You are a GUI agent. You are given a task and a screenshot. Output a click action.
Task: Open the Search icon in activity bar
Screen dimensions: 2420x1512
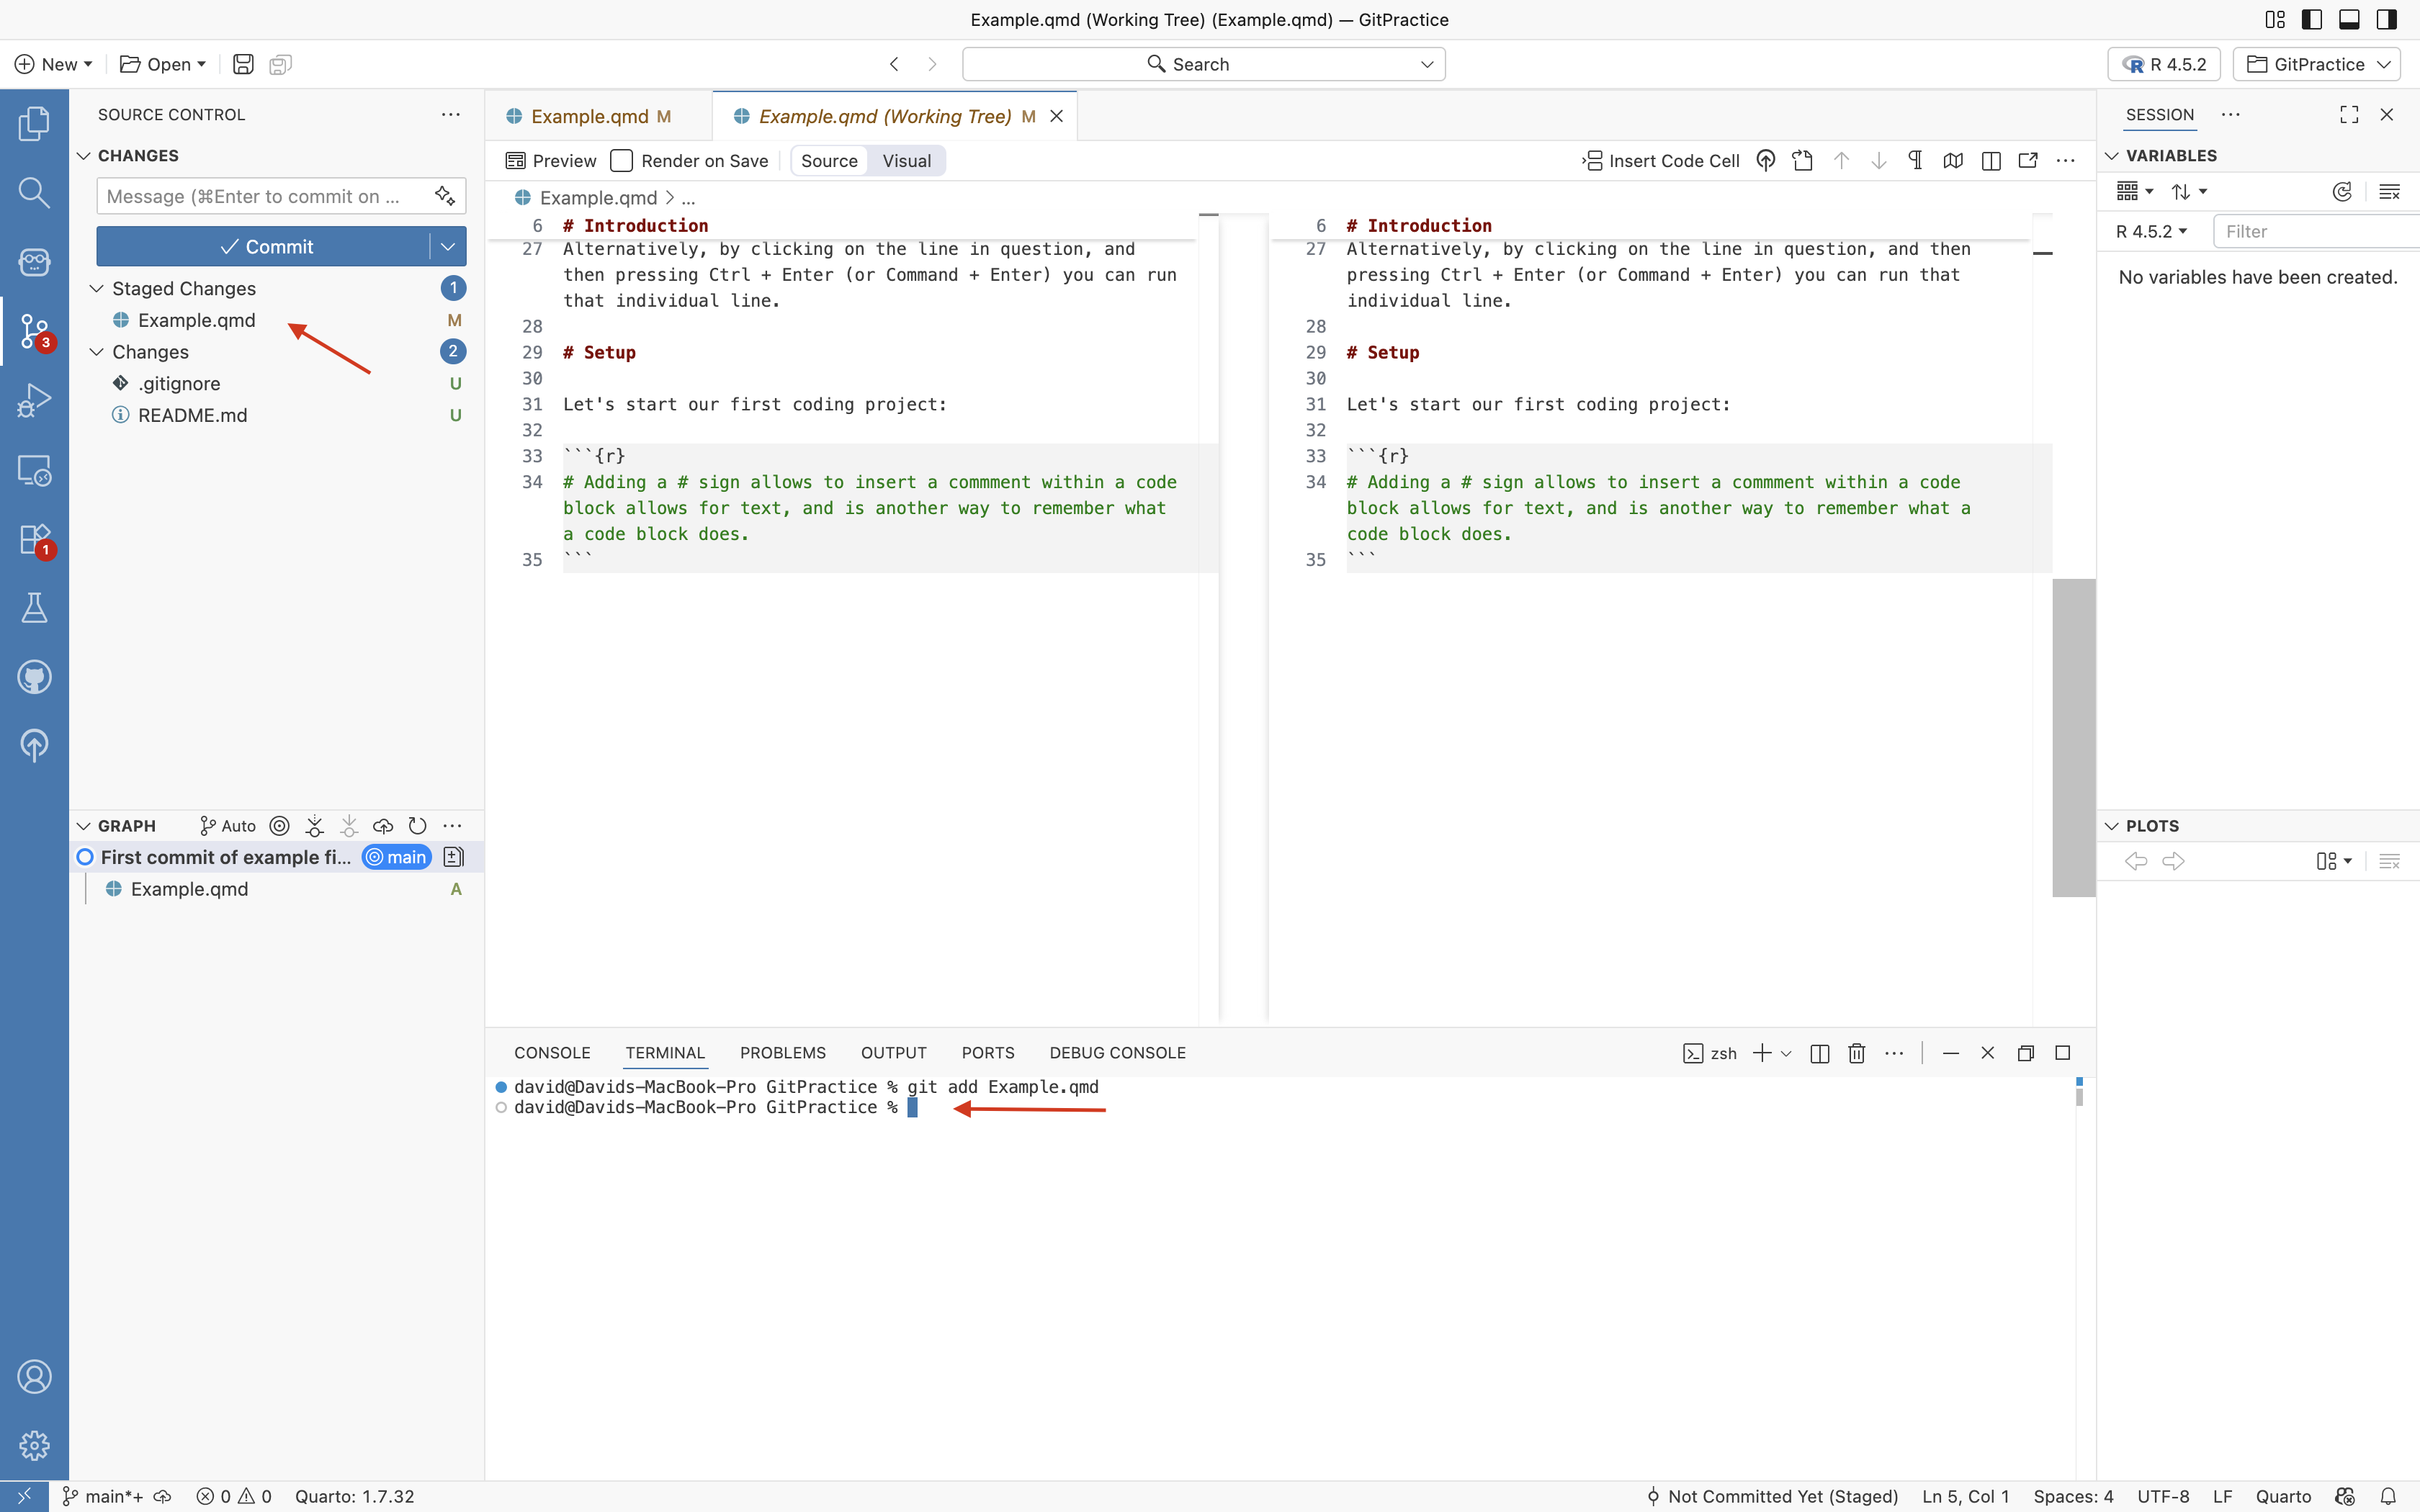[34, 192]
